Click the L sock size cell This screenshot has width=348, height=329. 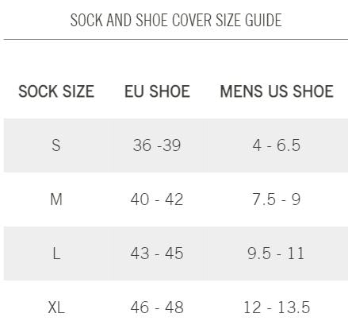tap(56, 254)
